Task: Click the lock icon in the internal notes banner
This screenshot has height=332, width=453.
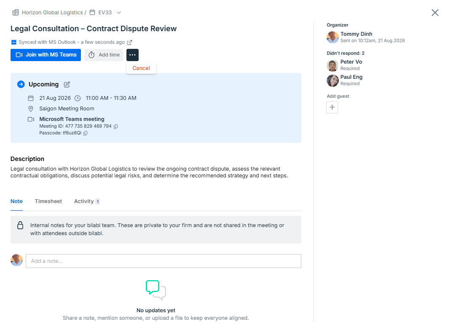Action: [20, 225]
